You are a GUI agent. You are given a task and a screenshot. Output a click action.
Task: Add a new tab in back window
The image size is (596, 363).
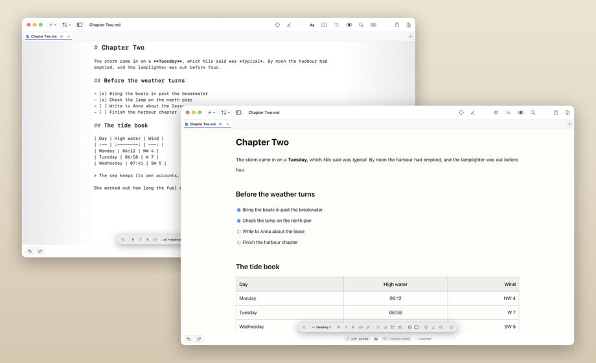click(x=411, y=36)
